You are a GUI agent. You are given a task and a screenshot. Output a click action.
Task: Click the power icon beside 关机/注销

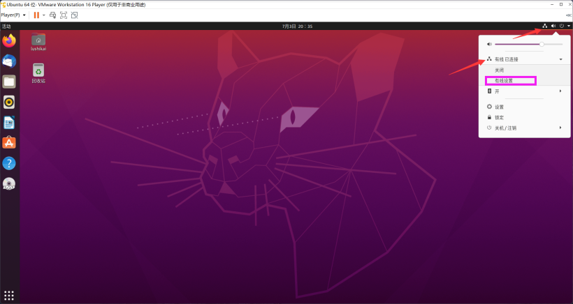(x=489, y=128)
